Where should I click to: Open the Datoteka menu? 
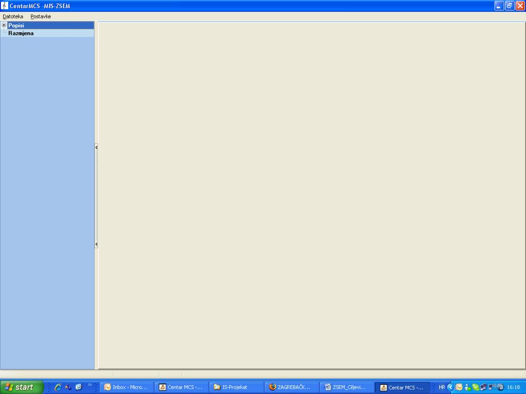tap(13, 16)
